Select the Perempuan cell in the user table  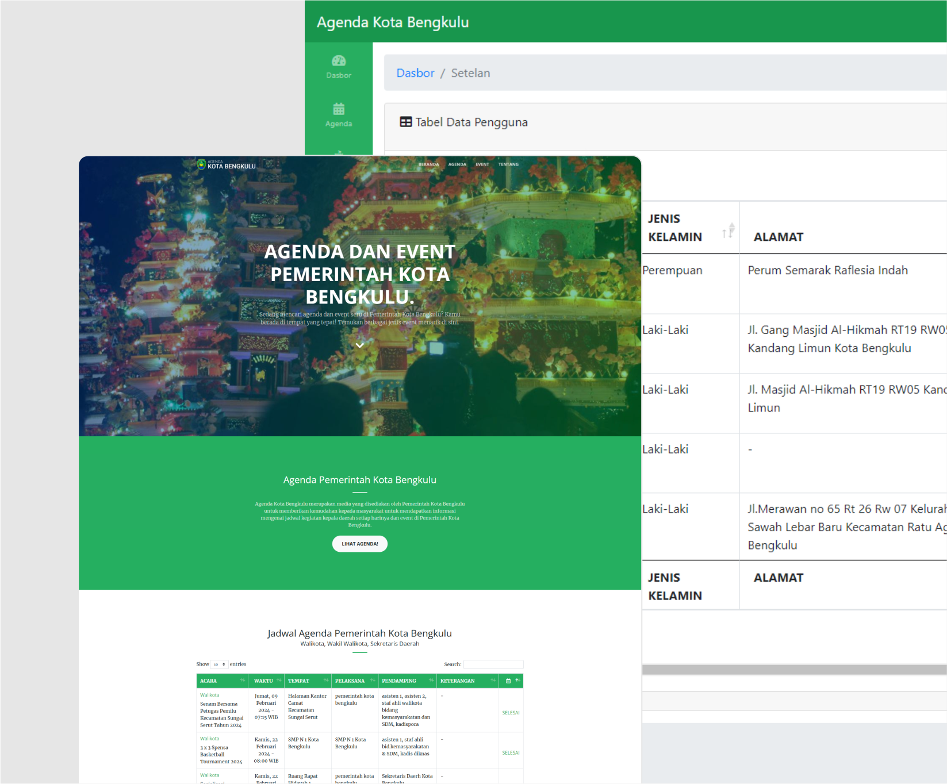pos(672,270)
